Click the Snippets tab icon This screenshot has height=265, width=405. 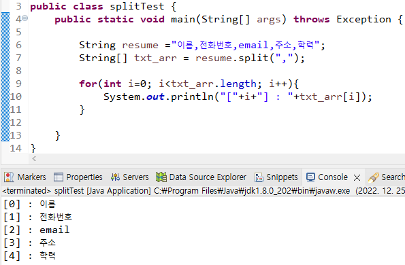tap(259, 177)
